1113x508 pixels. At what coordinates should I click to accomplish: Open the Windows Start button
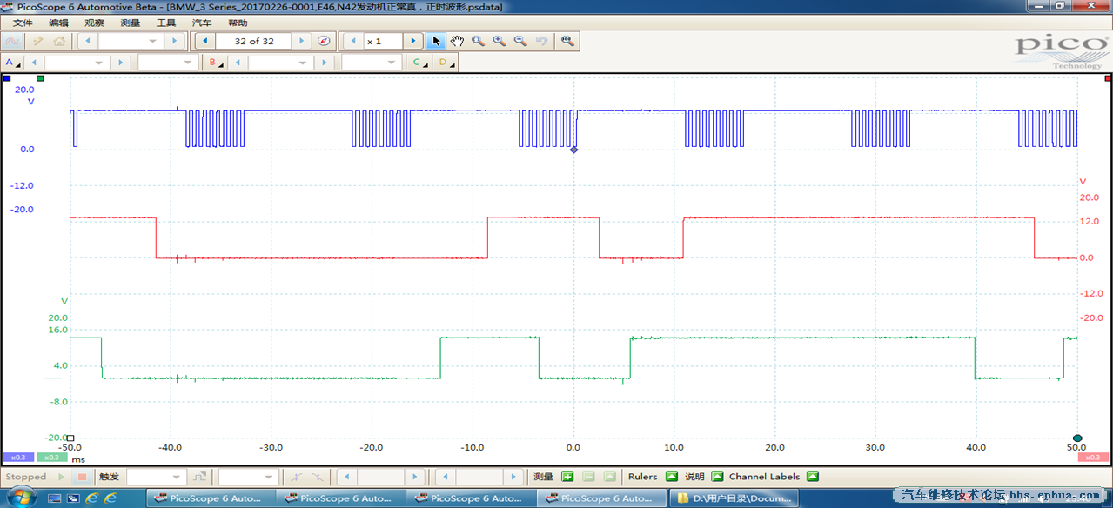tap(20, 498)
